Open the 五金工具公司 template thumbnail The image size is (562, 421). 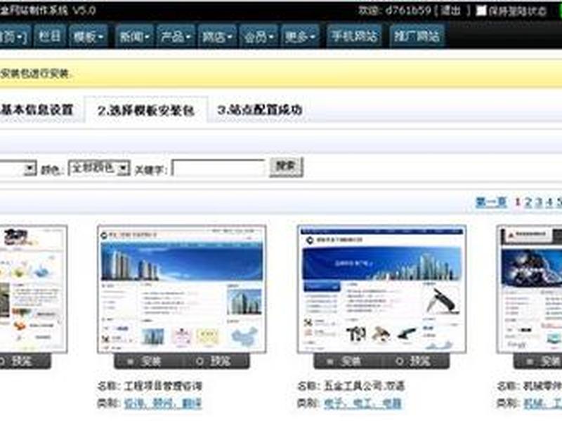[381, 289]
